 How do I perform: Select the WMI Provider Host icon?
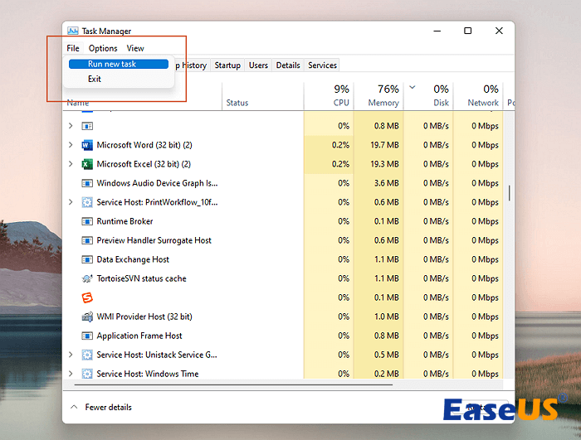pyautogui.click(x=87, y=317)
